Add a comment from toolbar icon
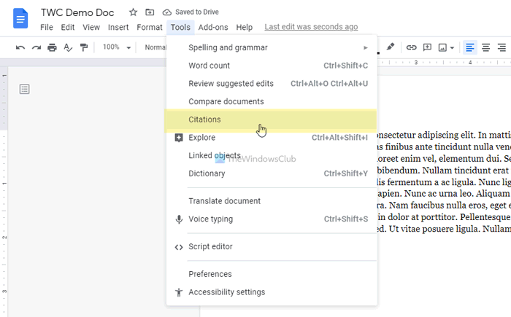Screen dimensions: 511x317 tap(427, 47)
